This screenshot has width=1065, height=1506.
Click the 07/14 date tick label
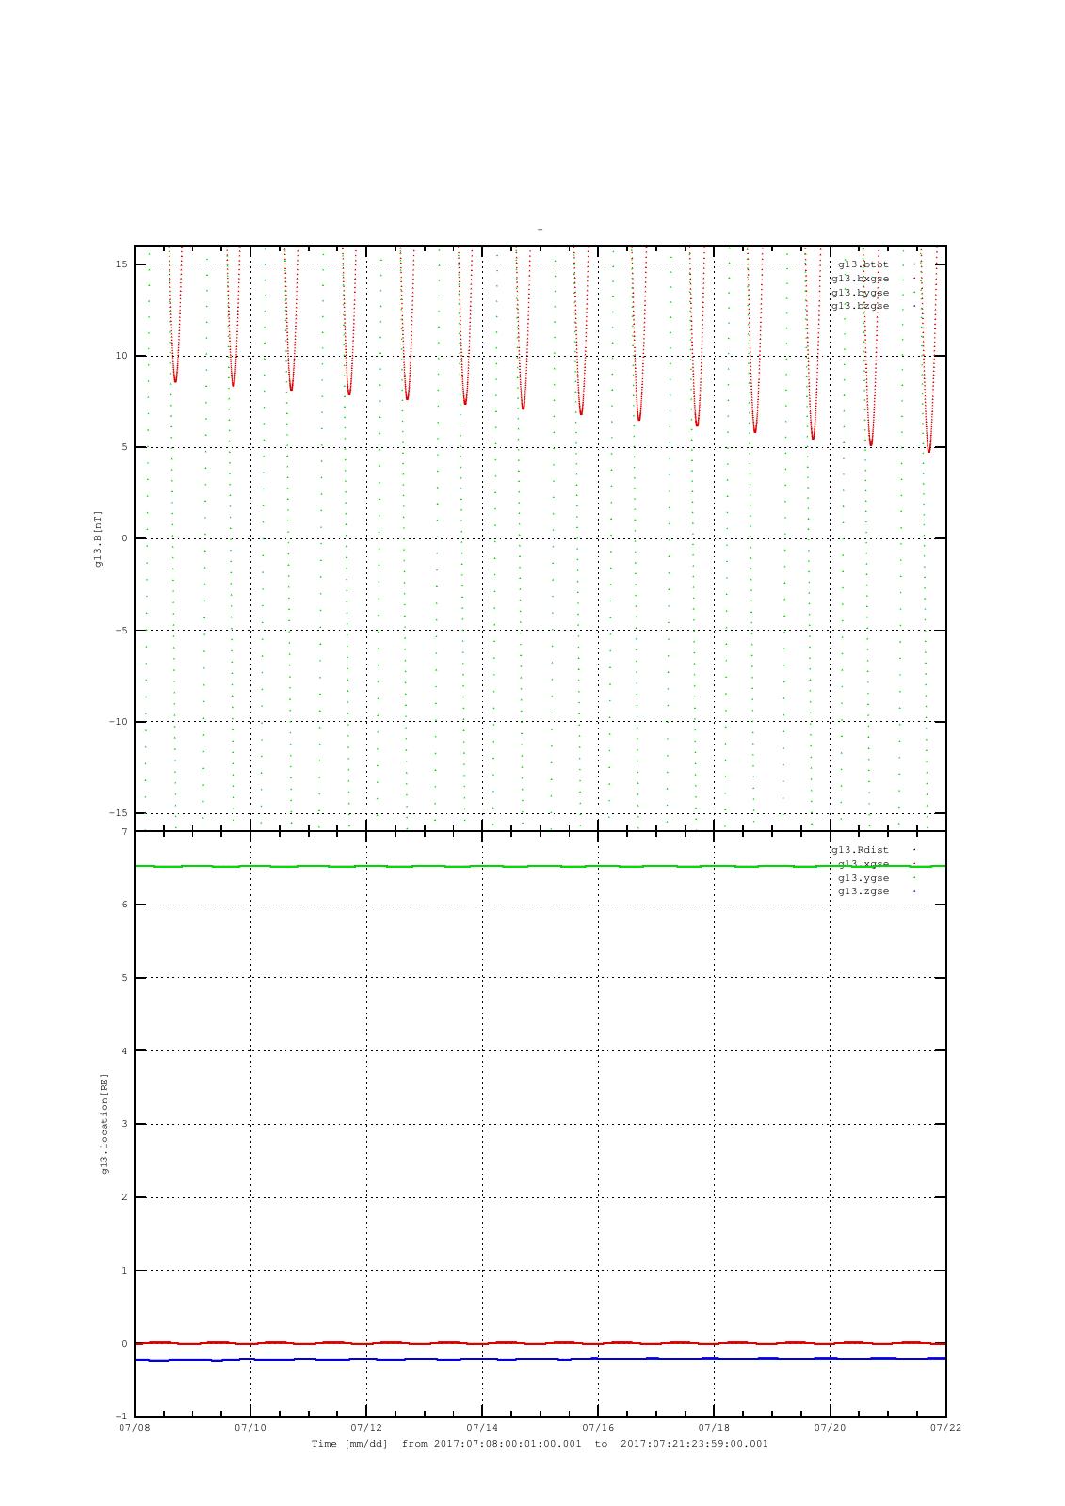point(482,1428)
